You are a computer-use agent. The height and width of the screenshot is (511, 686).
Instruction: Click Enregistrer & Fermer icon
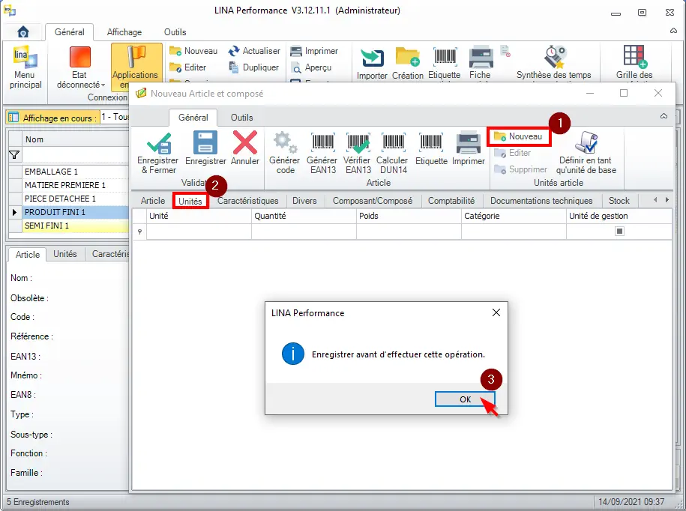(x=158, y=143)
